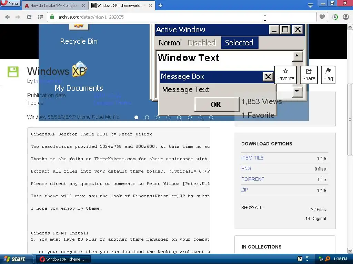Select the first carousel dot
Screen dimensions: 353x264
click(x=136, y=118)
